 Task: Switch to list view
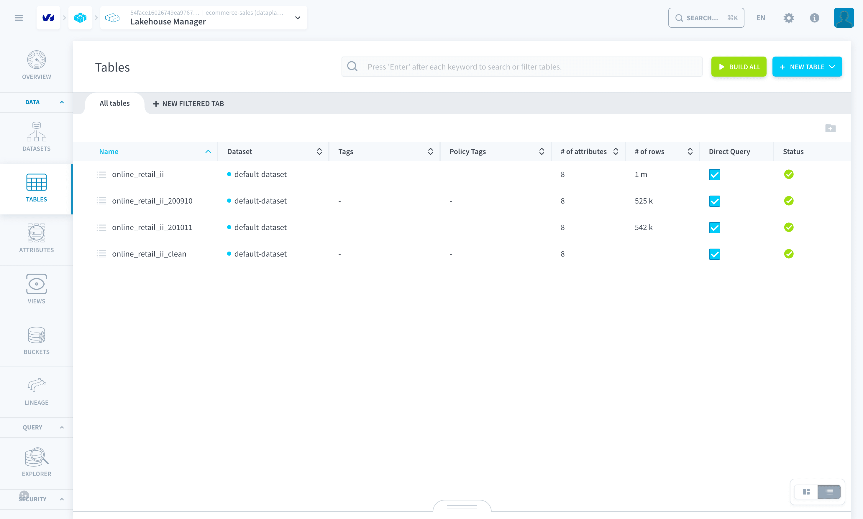[829, 492]
